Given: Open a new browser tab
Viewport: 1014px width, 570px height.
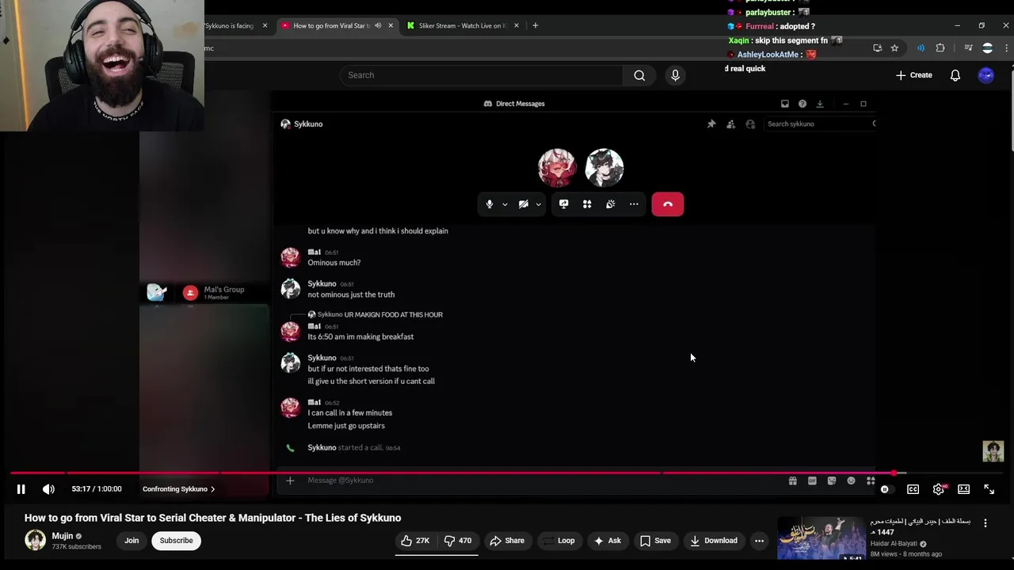Looking at the screenshot, I should tap(536, 25).
